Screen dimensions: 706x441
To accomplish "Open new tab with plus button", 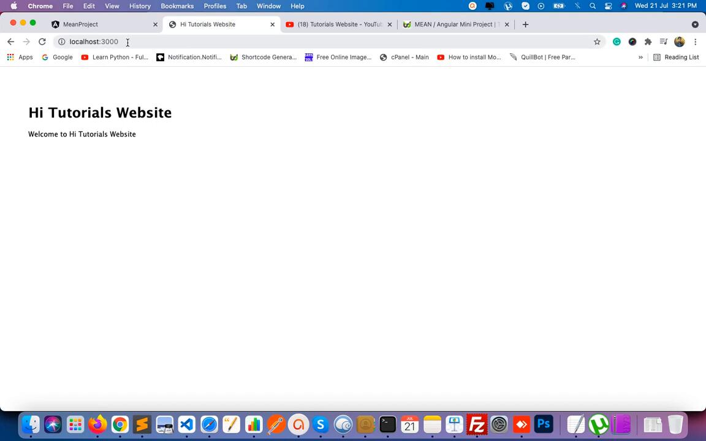I will coord(525,24).
